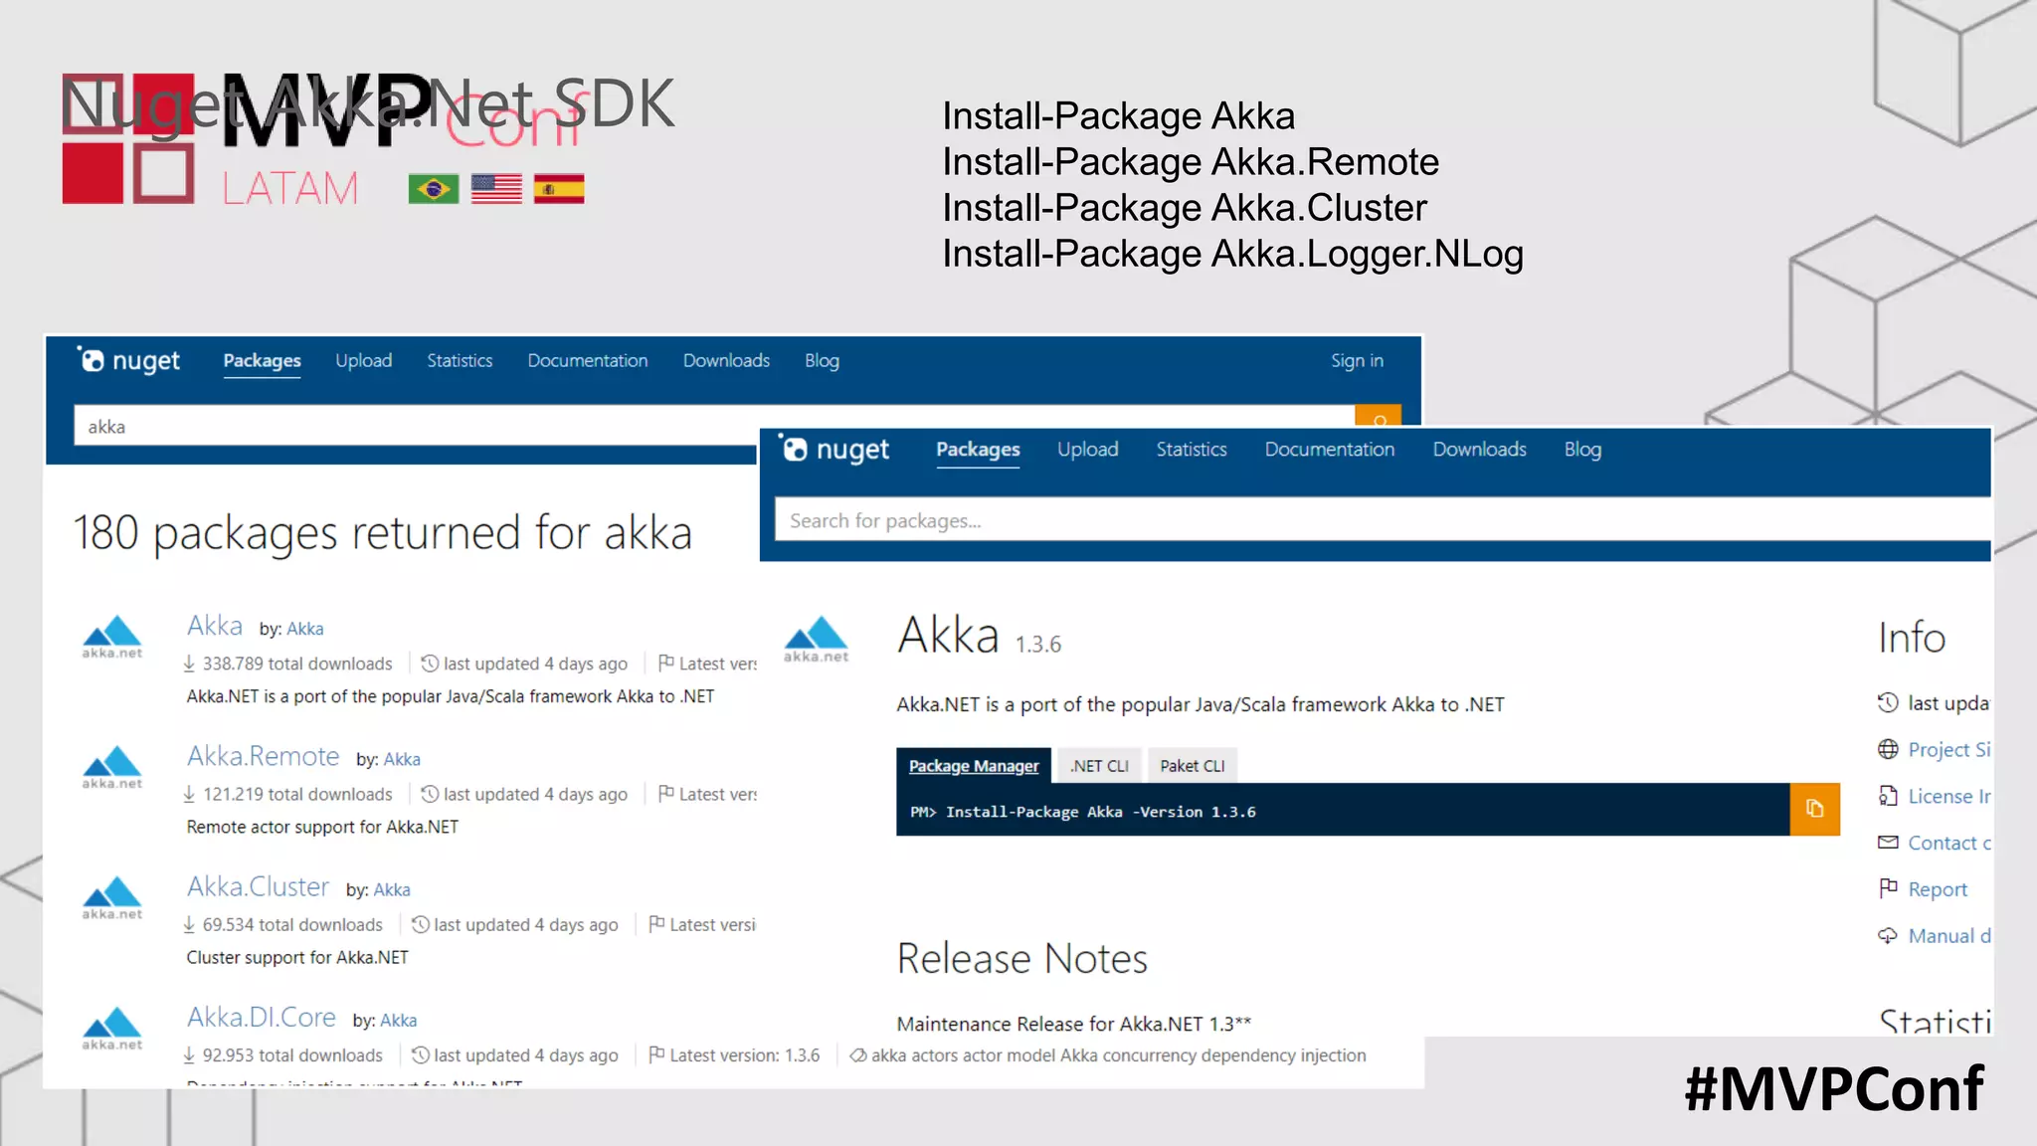The height and width of the screenshot is (1146, 2037).
Task: Open author Akka link beside Akka.Remote
Action: point(402,759)
